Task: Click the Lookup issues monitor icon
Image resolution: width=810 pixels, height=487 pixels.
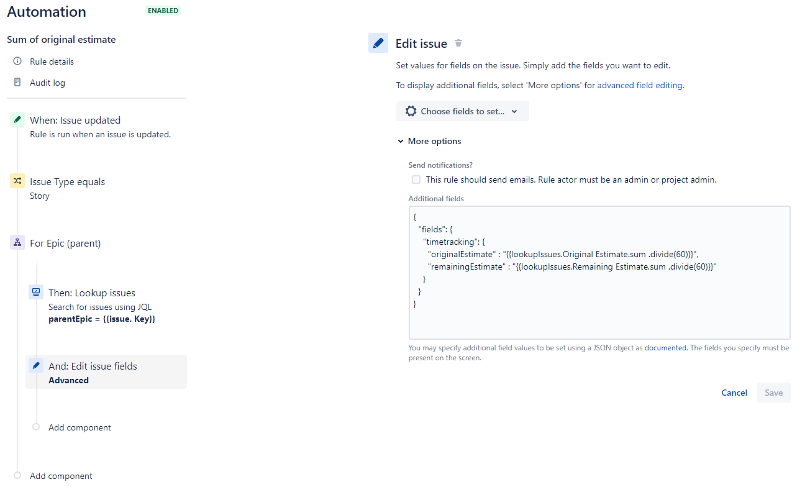Action: [35, 292]
